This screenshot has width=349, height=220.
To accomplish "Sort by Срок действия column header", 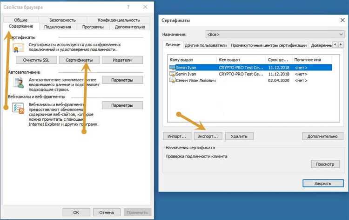I will coord(279,60).
